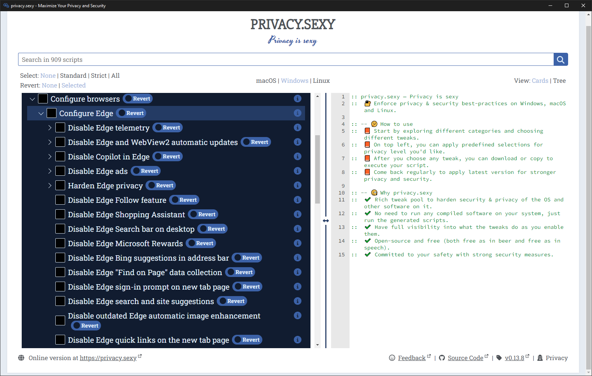592x376 pixels.
Task: Show info for Disable Edge Microsoft Rewards
Action: (x=297, y=243)
